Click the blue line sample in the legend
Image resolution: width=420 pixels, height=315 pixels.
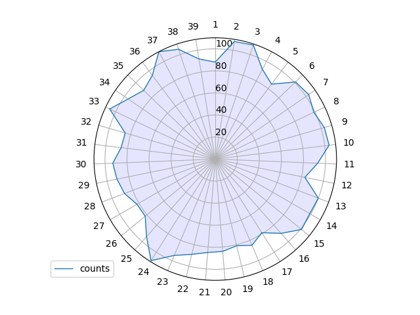64,268
